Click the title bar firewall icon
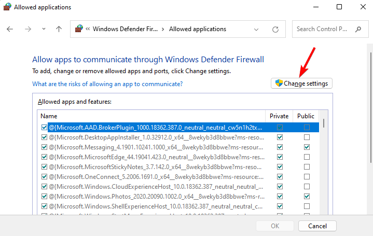 pos(7,7)
